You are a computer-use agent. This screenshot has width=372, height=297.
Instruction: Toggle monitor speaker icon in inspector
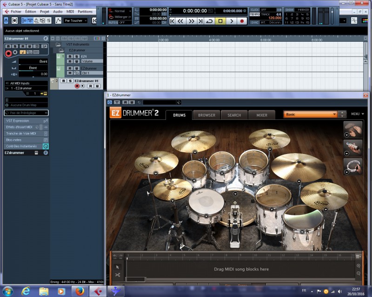[15, 52]
